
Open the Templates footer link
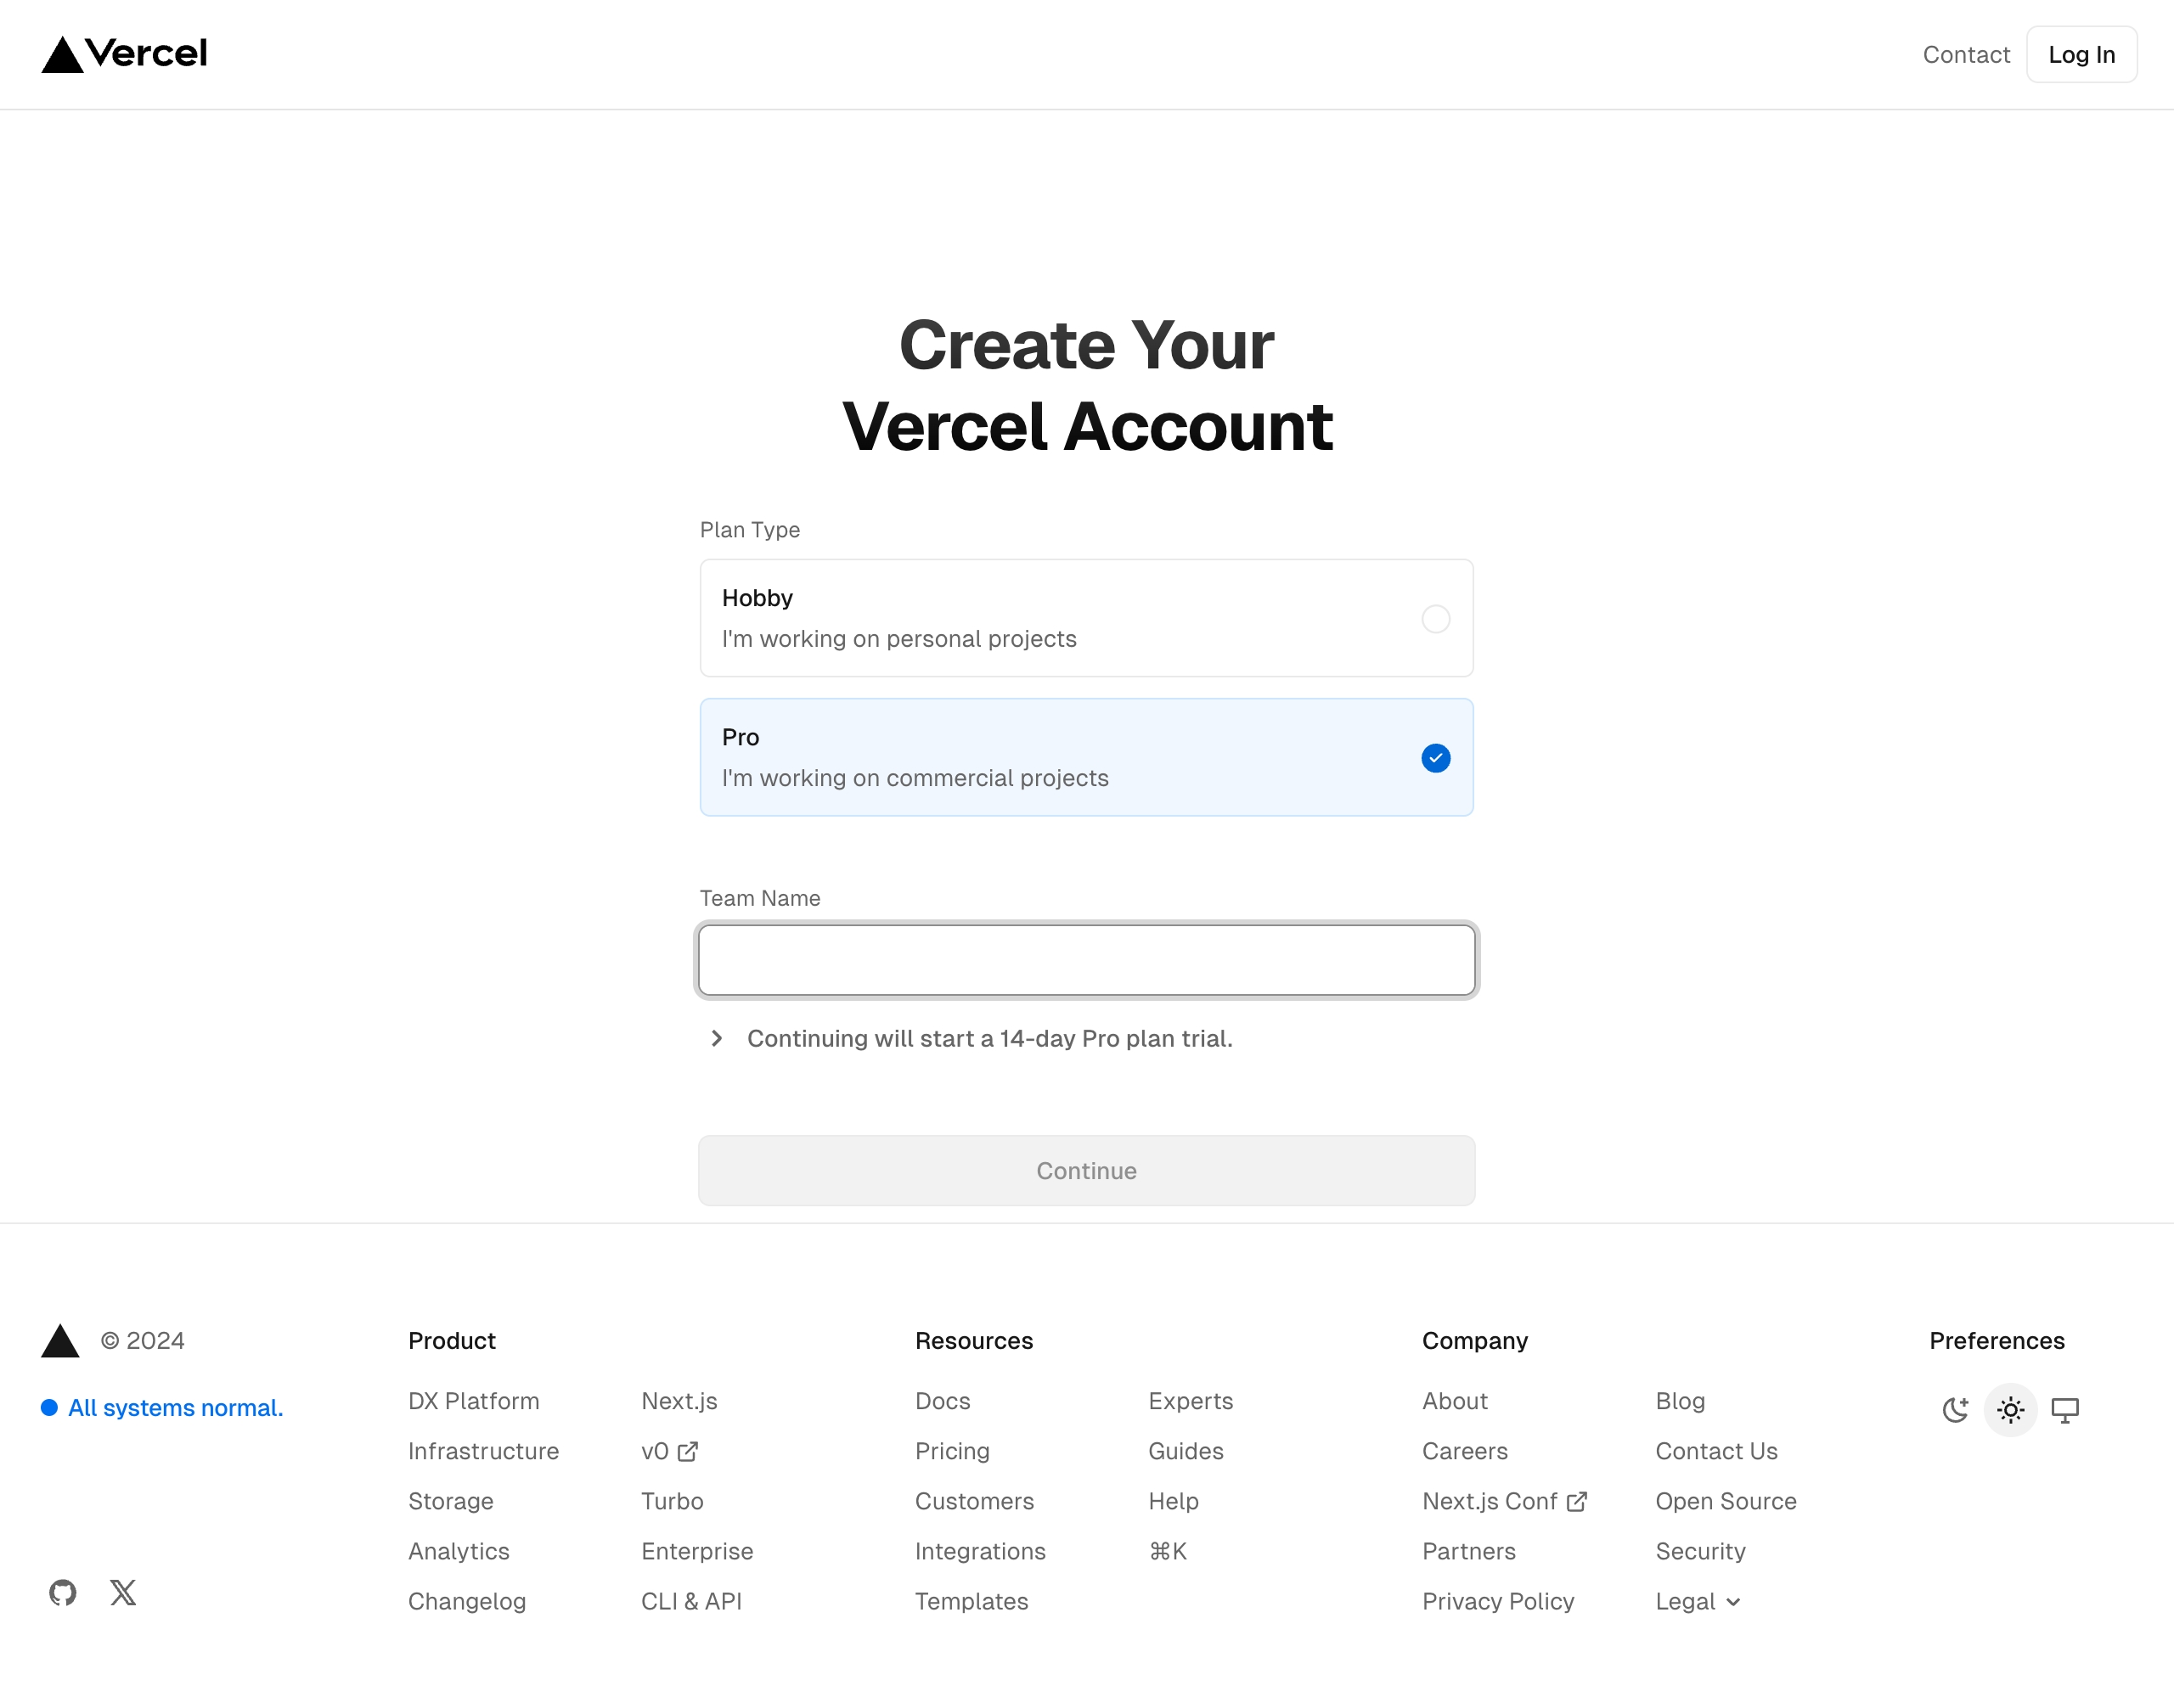pyautogui.click(x=972, y=1601)
